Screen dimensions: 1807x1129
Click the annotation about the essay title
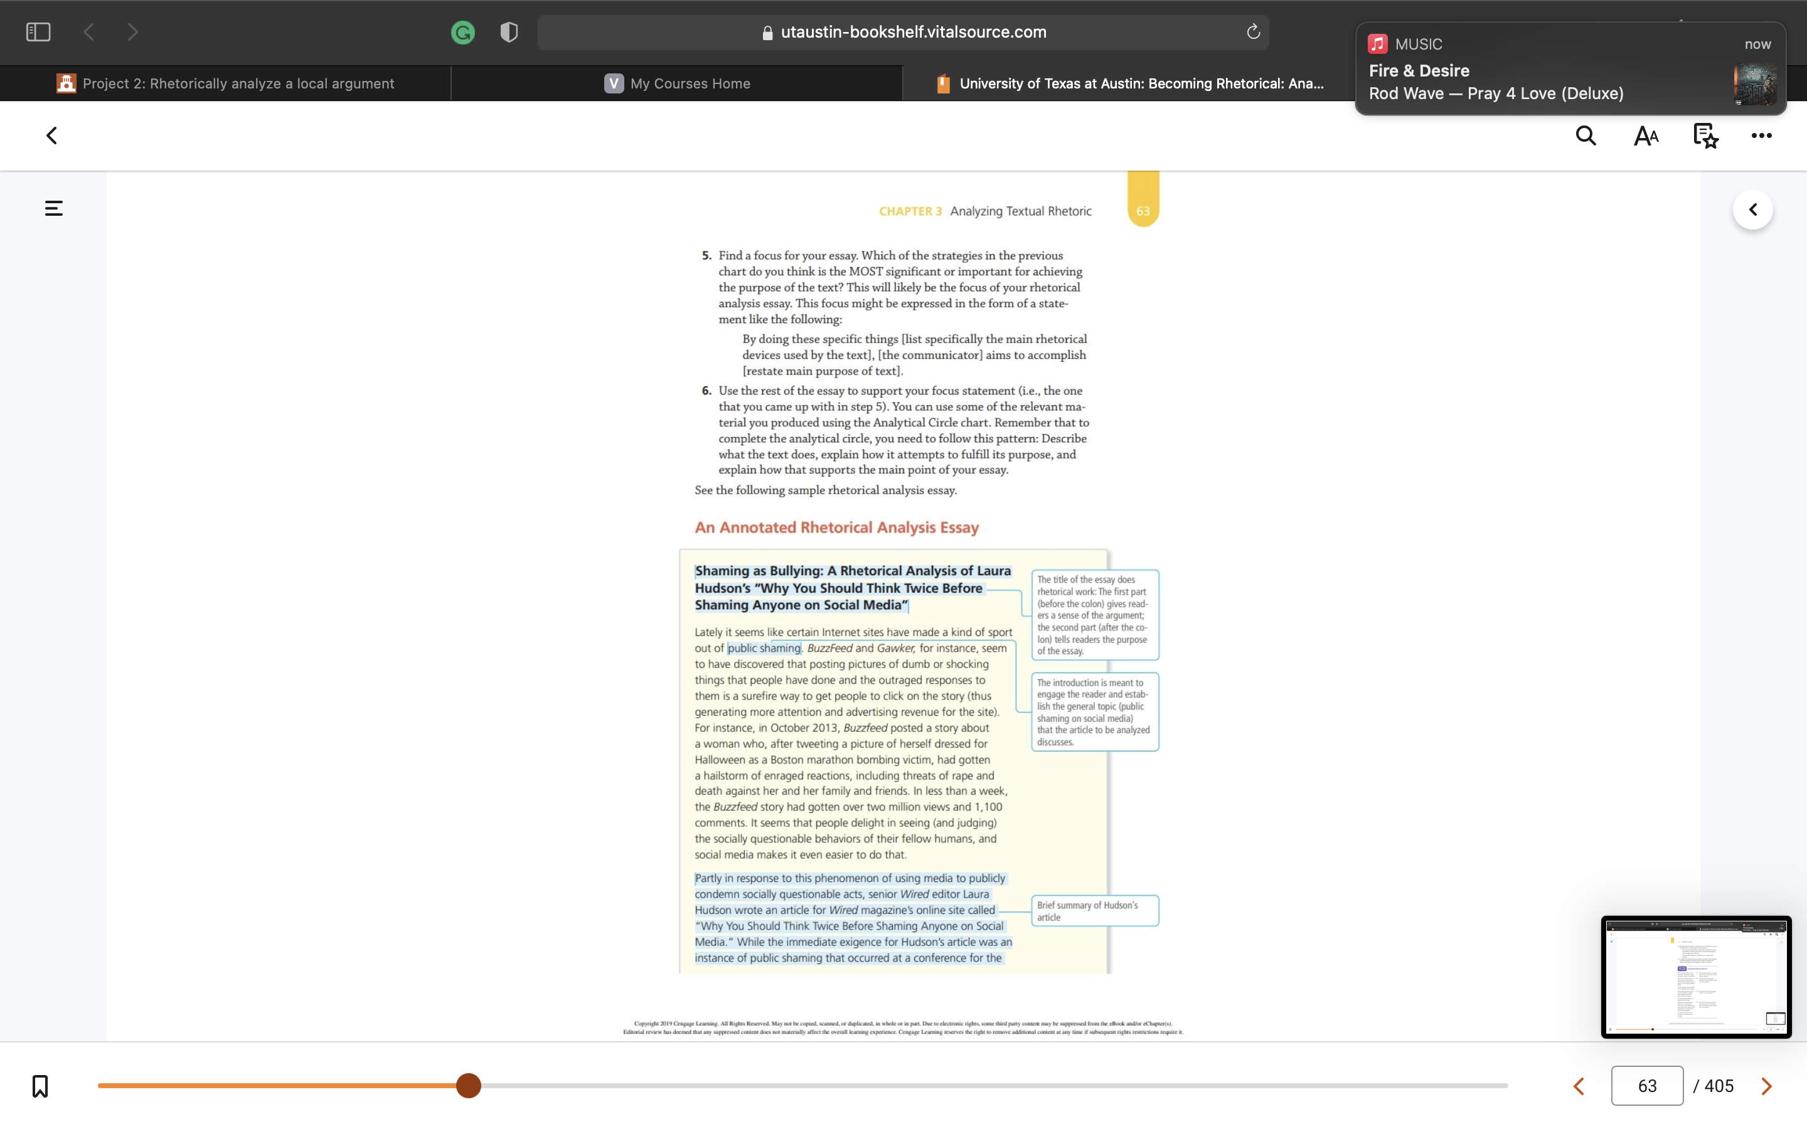point(1095,615)
